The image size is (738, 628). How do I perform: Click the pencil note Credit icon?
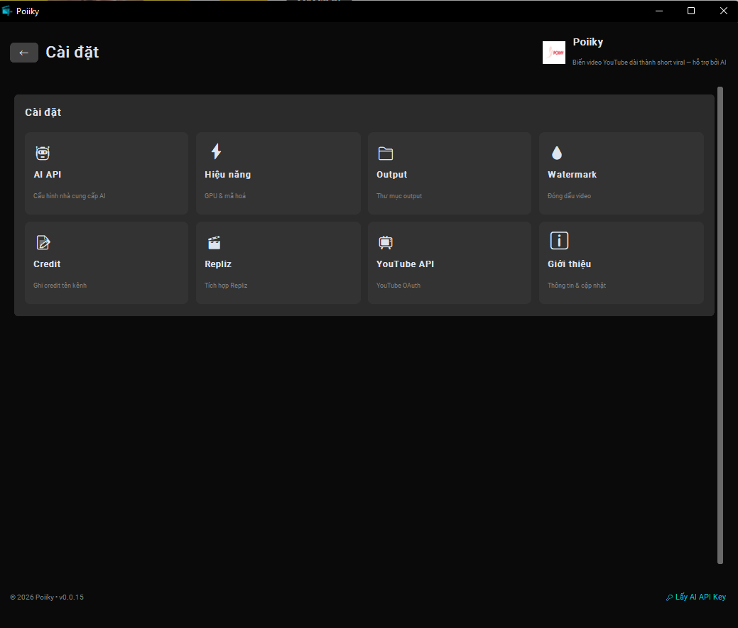43,242
